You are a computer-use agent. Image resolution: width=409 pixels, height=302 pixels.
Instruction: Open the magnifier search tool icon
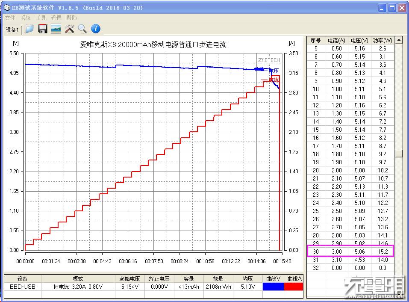82,29
